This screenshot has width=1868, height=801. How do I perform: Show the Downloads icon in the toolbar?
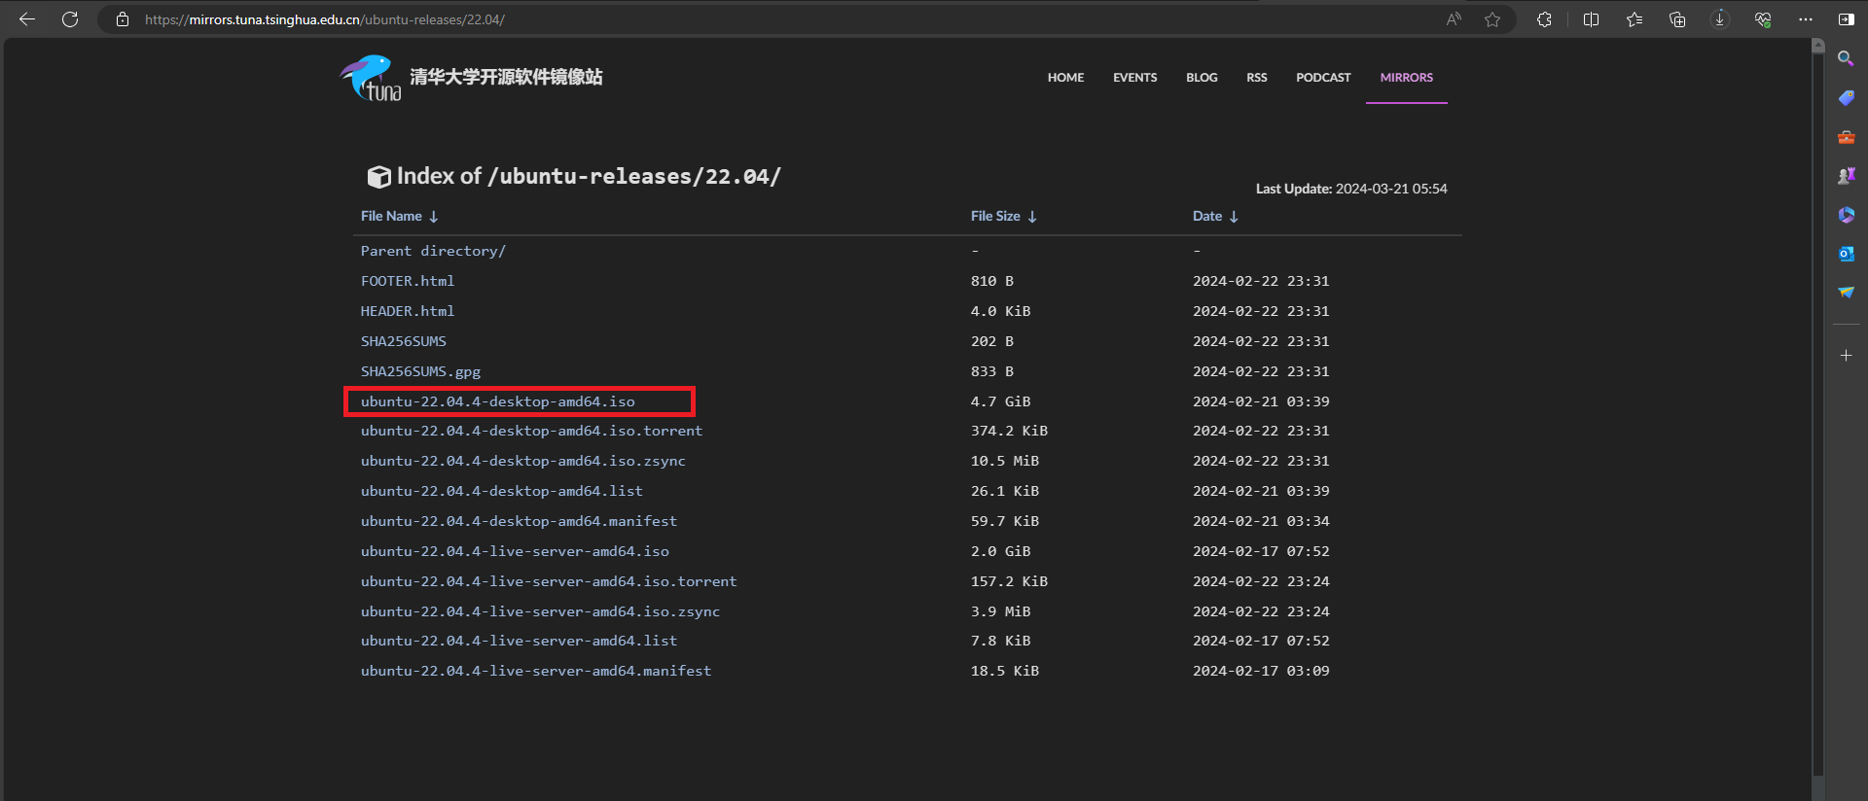(x=1720, y=19)
